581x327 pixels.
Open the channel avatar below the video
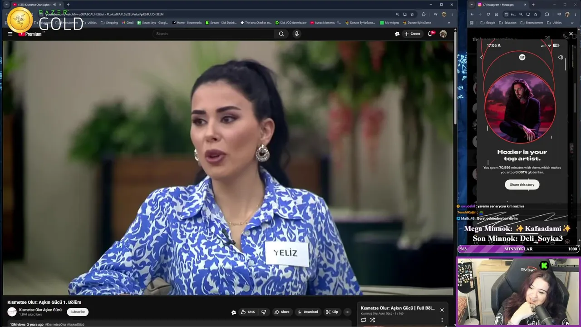[x=12, y=312]
